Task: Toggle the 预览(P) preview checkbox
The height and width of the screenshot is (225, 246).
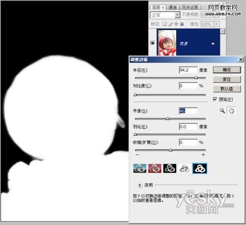Action: tap(215, 99)
